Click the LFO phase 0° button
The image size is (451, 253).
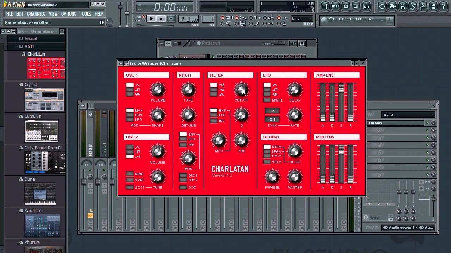click(x=272, y=111)
